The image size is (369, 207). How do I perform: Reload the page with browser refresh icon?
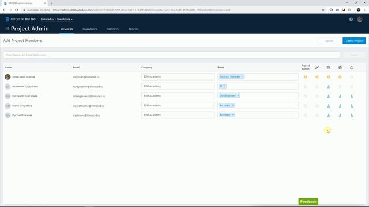pos(17,10)
